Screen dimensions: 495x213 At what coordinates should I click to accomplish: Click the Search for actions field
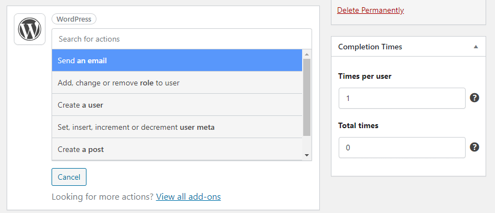click(182, 39)
